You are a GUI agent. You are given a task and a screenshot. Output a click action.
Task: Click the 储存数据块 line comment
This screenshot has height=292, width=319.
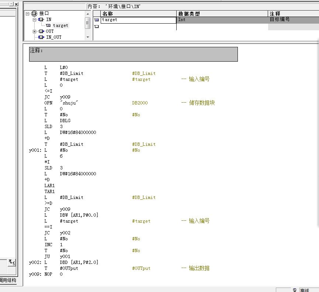198,103
